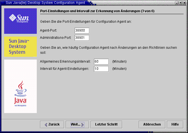
Task: Focus the Agent-Port field showing 38900
Action: [82, 31]
